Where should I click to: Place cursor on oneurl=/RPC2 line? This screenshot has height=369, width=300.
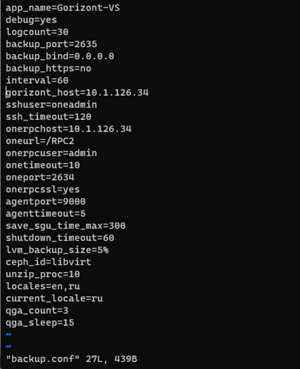click(40, 141)
